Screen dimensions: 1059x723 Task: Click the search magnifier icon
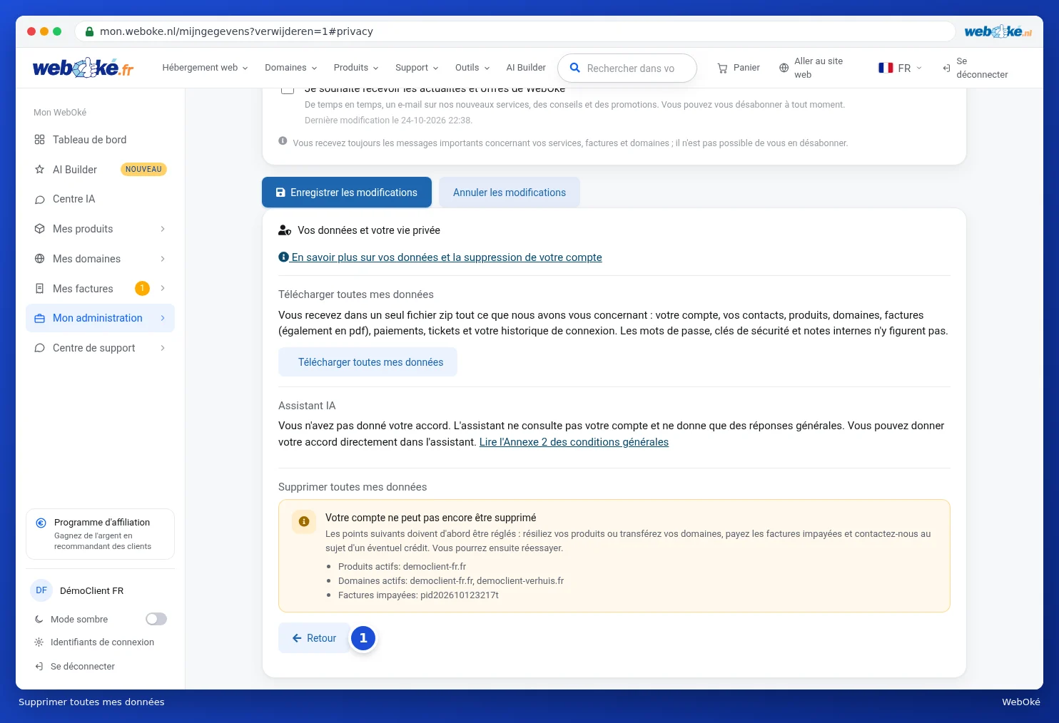575,68
